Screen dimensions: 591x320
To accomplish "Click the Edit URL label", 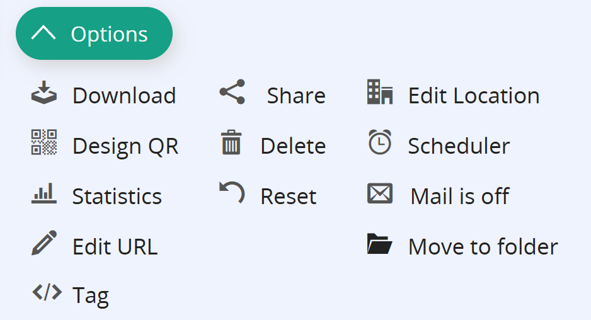I will click(115, 246).
